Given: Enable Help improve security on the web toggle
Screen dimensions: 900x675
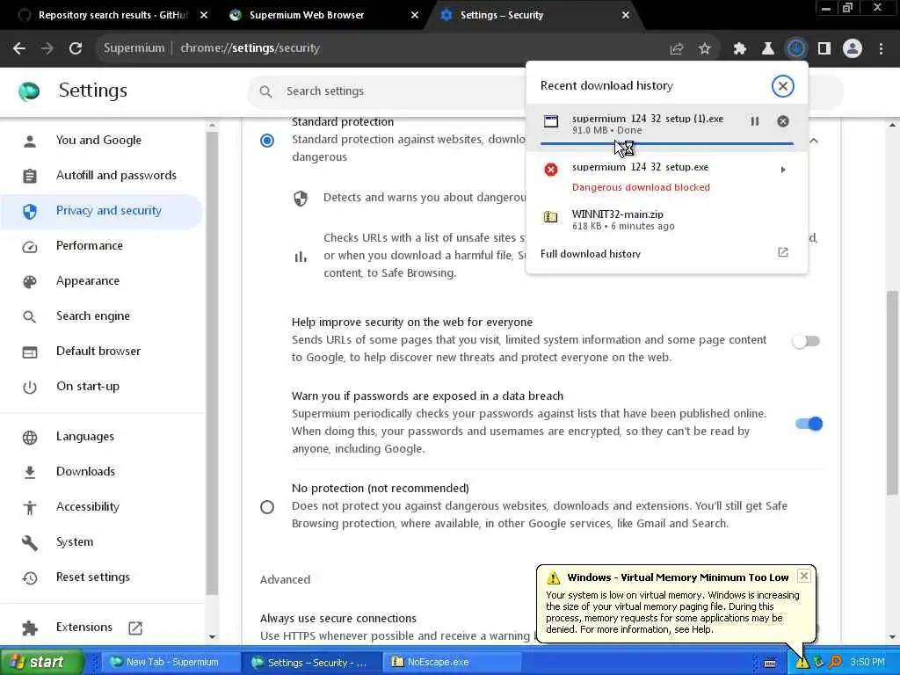Looking at the screenshot, I should pos(807,342).
